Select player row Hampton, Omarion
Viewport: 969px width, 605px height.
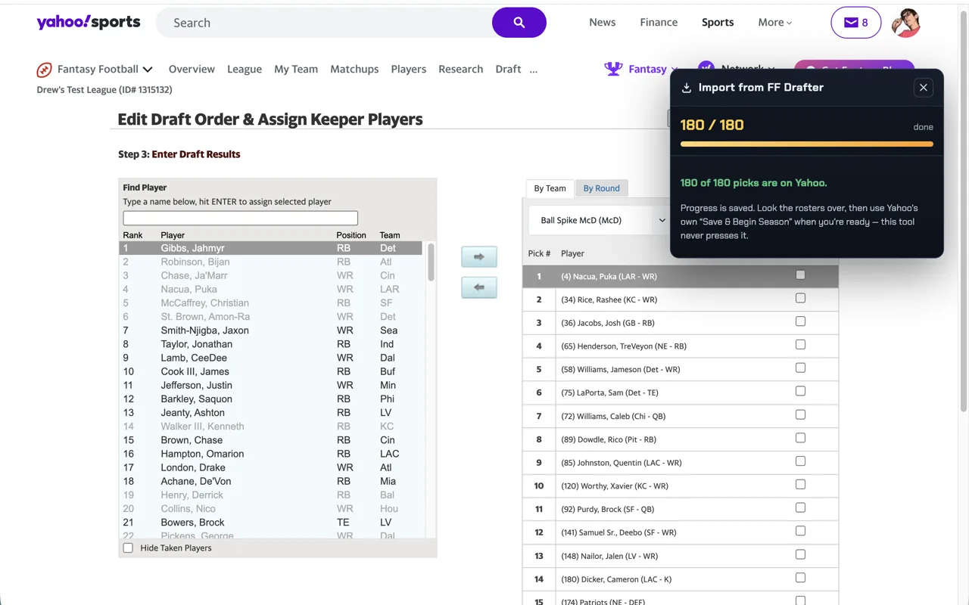click(x=271, y=454)
